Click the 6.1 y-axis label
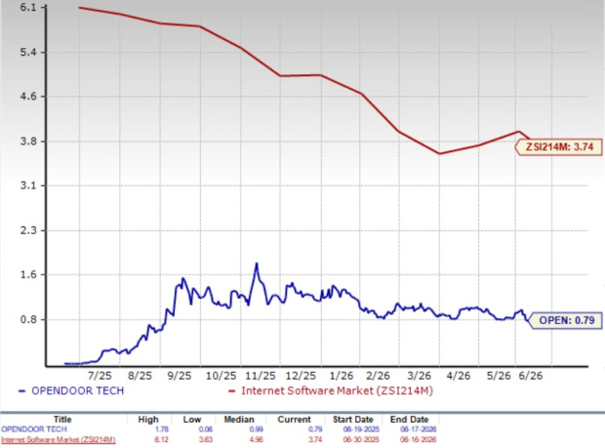The image size is (605, 448). 27,8
